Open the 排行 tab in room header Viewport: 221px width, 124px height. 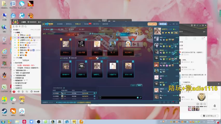click(x=82, y=29)
